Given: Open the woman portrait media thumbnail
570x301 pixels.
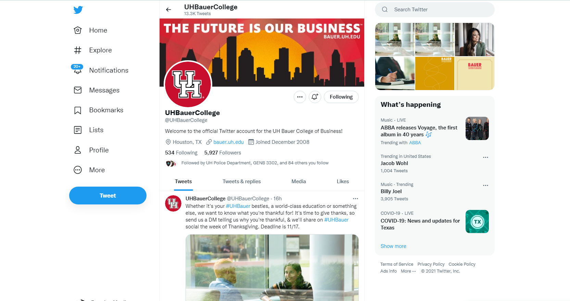Looking at the screenshot, I should 474,39.
